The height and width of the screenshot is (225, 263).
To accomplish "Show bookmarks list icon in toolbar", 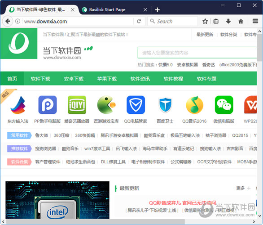I will 216,21.
